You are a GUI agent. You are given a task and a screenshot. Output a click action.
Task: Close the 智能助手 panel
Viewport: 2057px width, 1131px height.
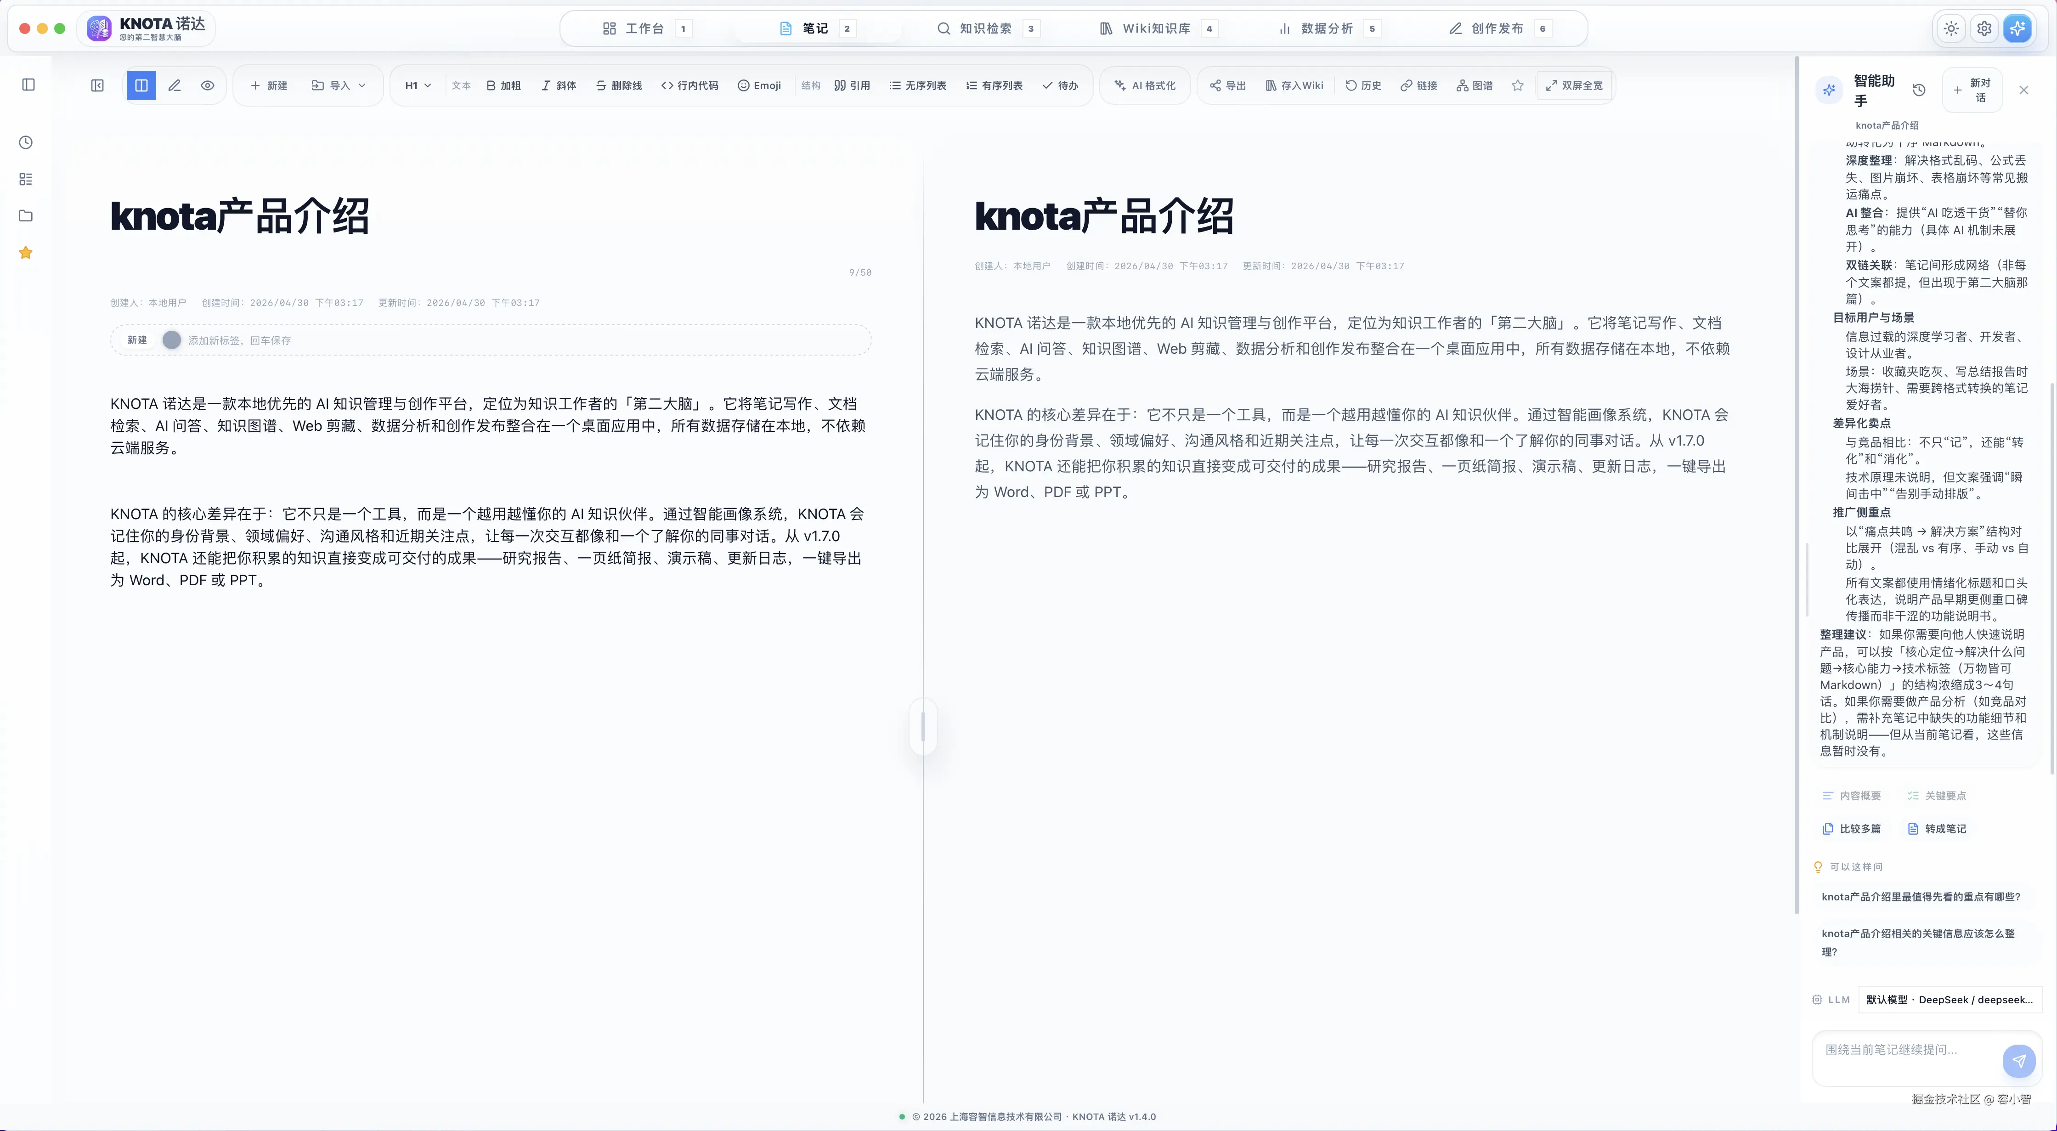pos(2023,90)
